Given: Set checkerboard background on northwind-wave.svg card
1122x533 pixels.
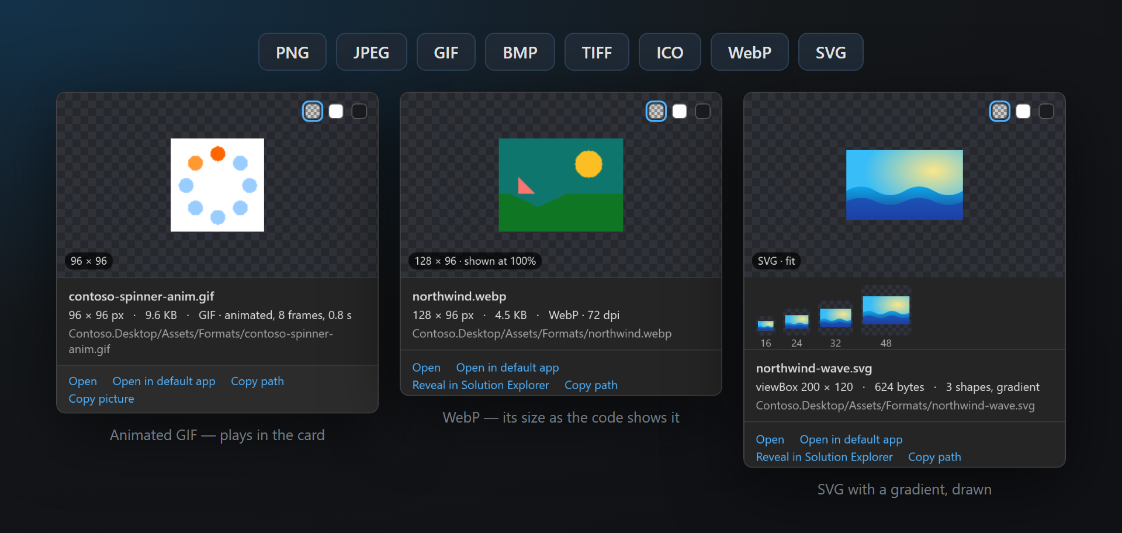Looking at the screenshot, I should [x=1000, y=111].
